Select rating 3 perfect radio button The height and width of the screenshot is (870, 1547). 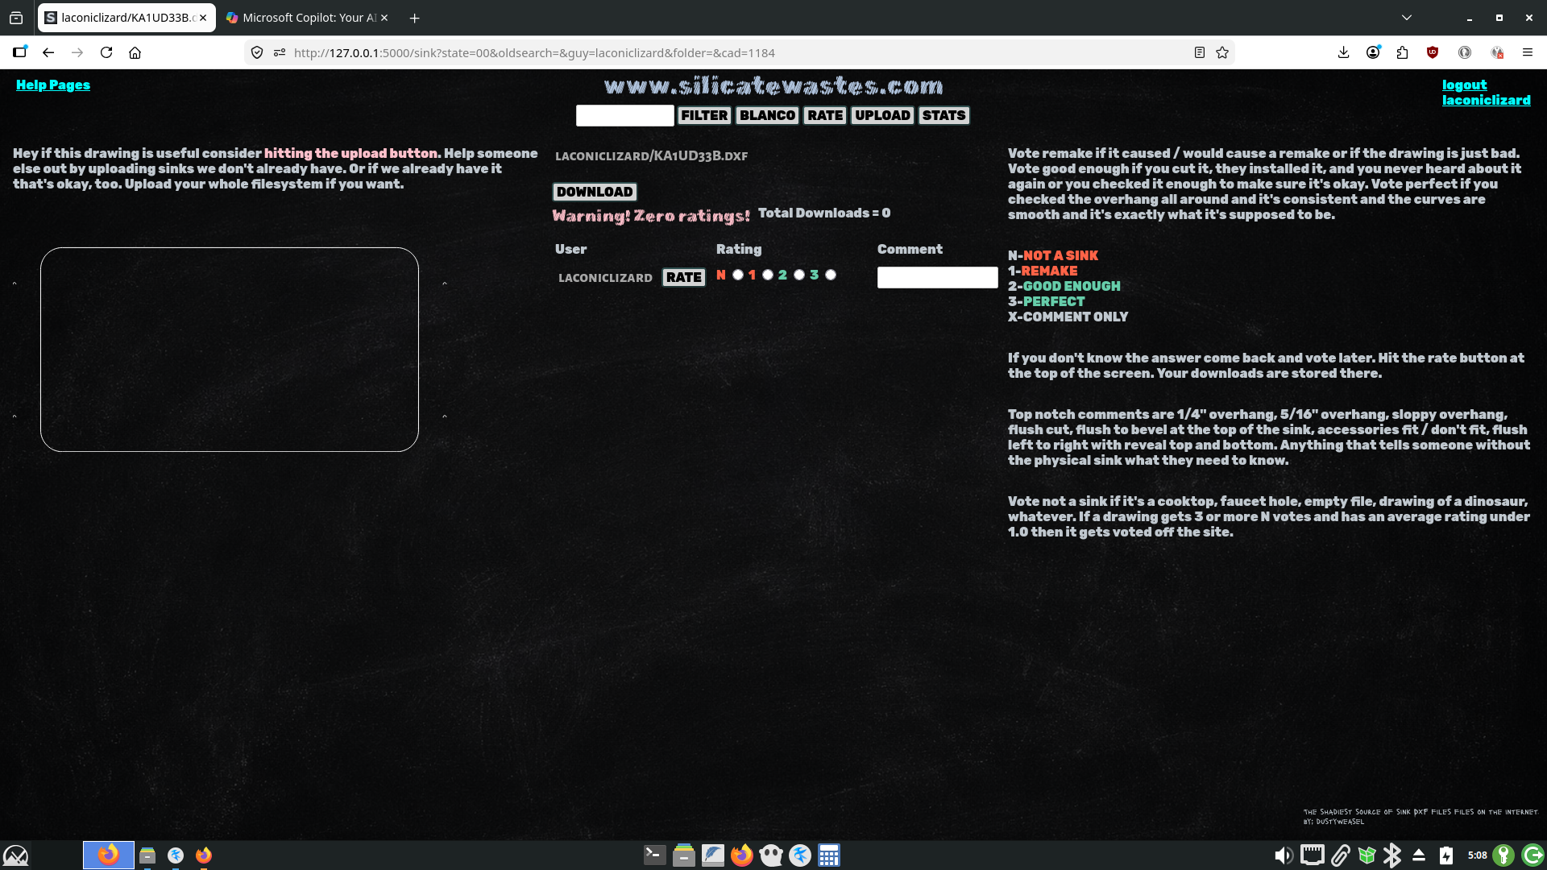pos(831,275)
